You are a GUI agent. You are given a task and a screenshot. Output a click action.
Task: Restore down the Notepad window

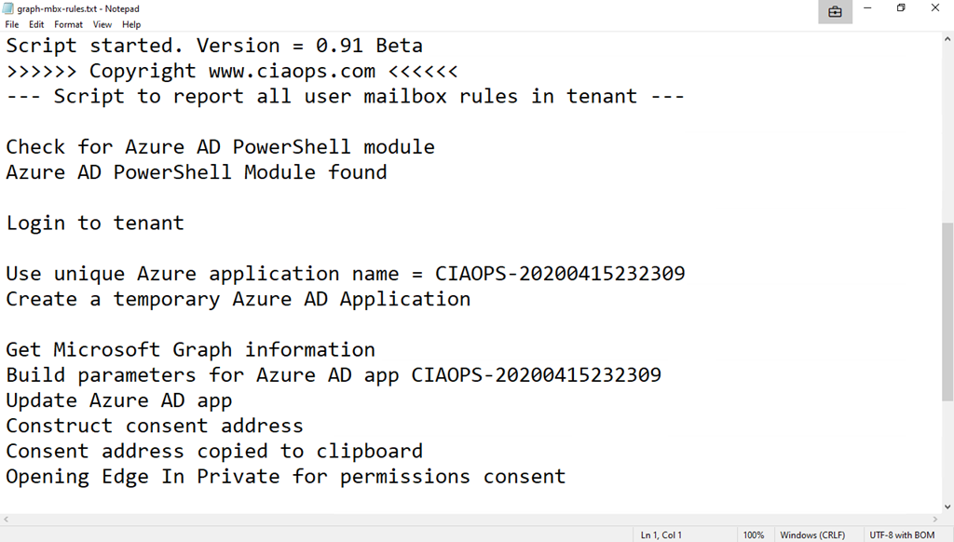click(x=901, y=8)
